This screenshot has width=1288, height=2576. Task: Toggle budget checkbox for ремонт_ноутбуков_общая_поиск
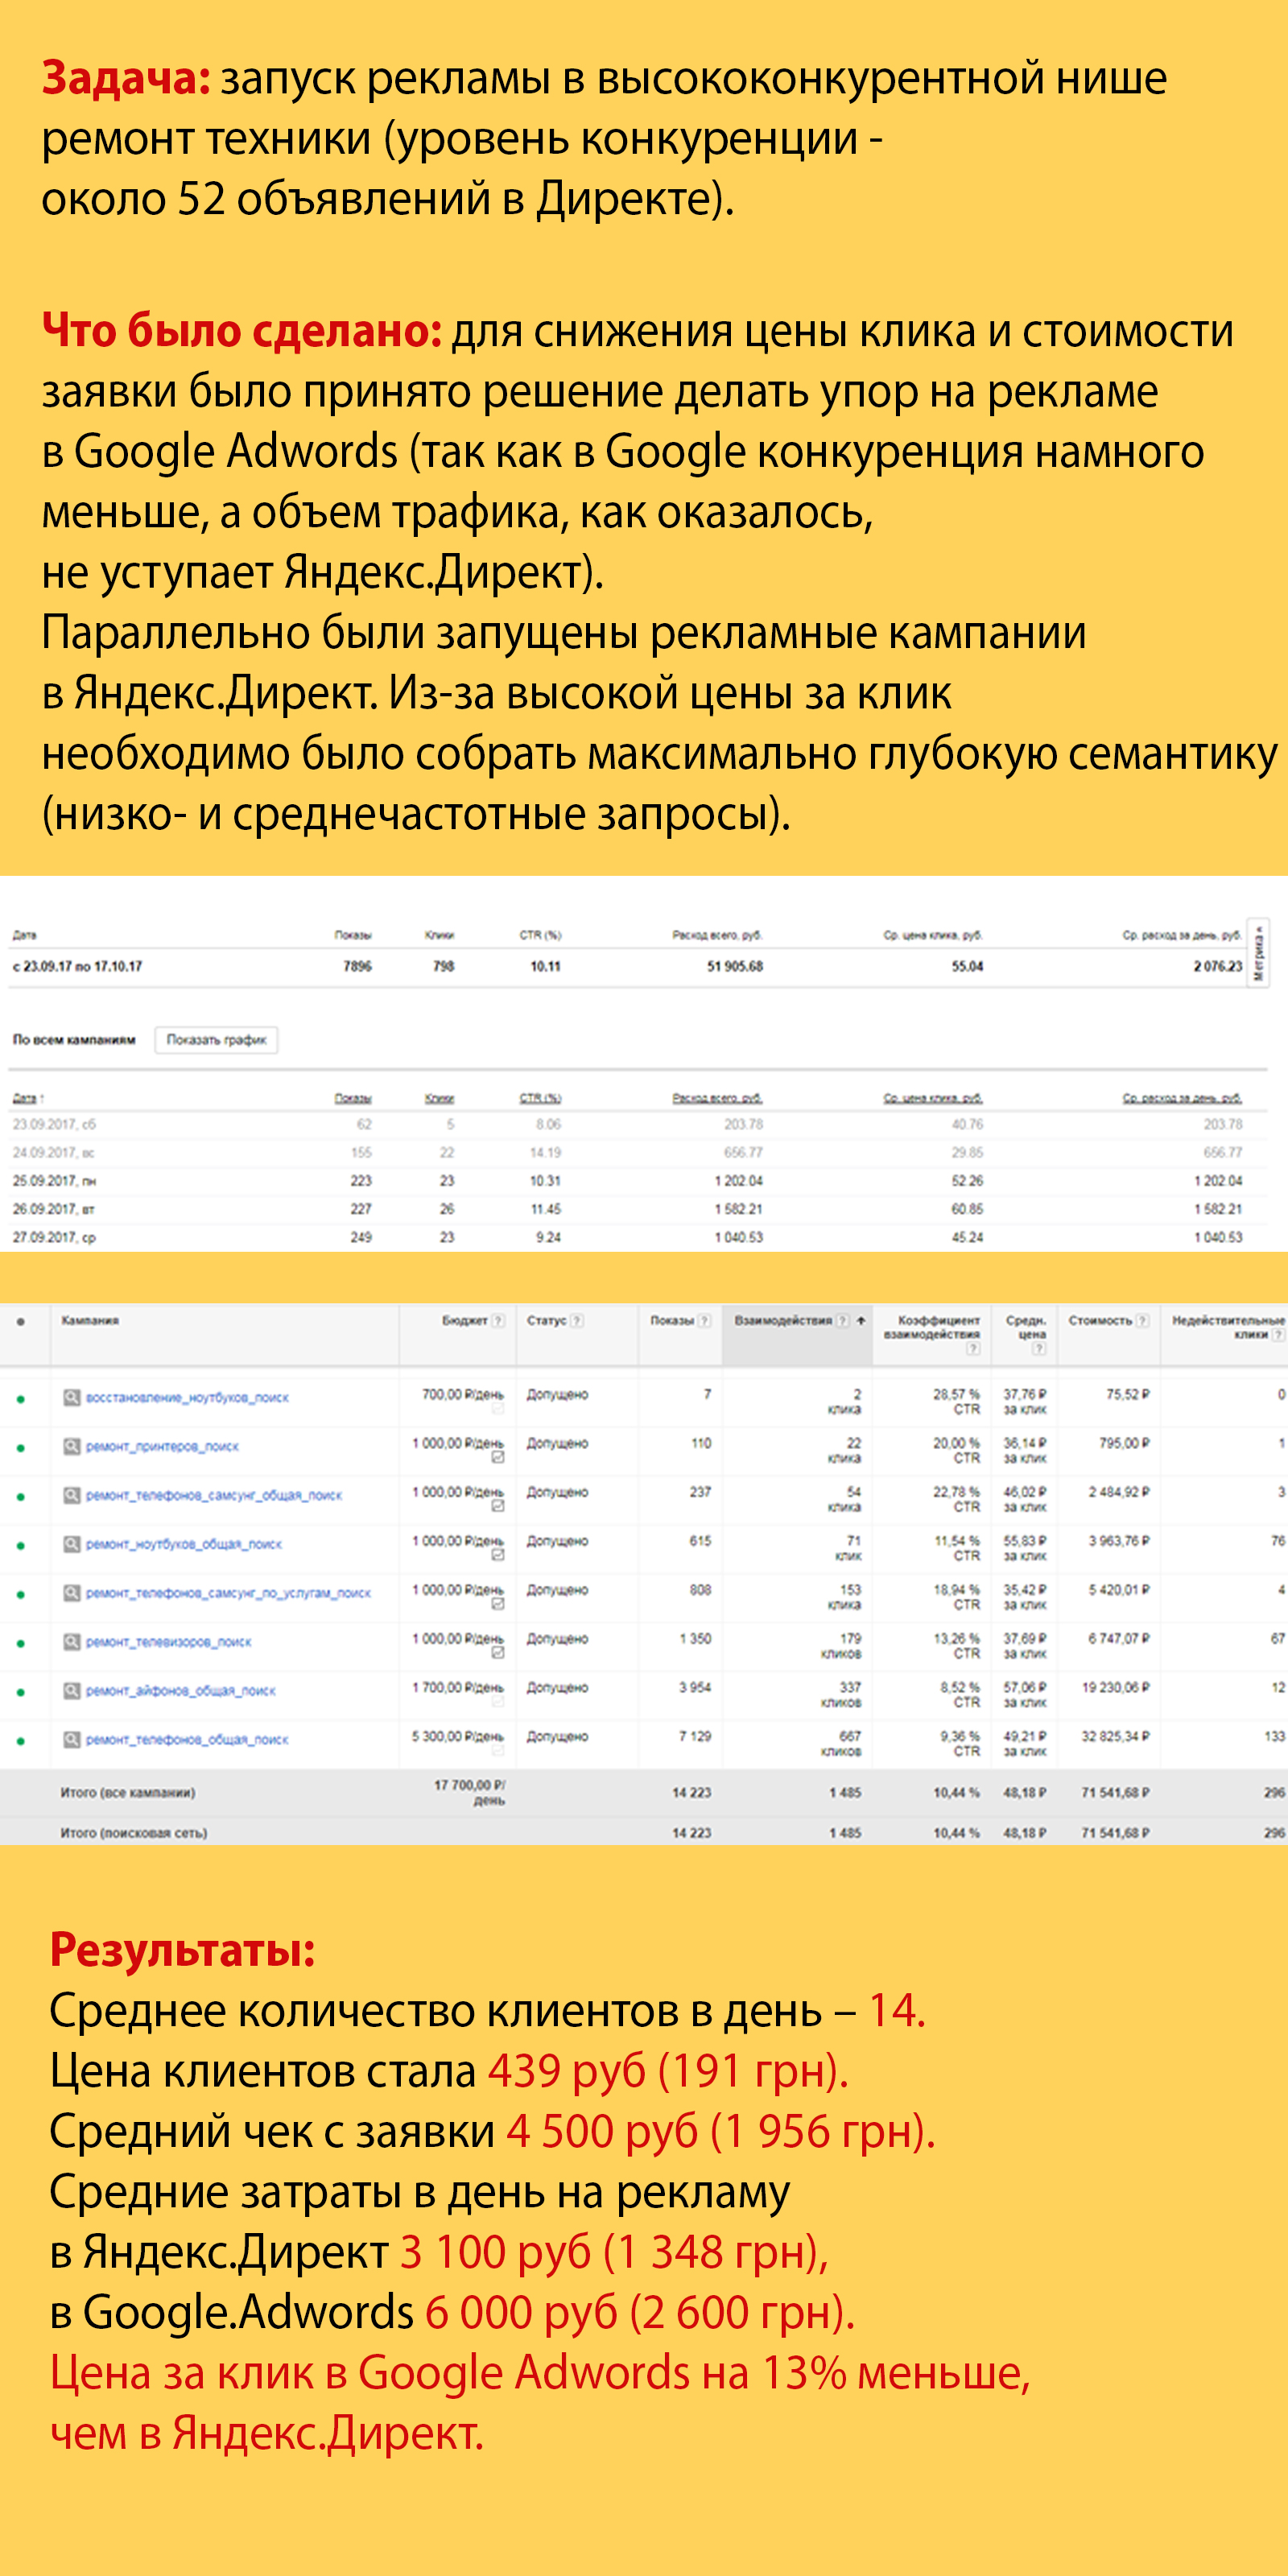click(x=498, y=1556)
